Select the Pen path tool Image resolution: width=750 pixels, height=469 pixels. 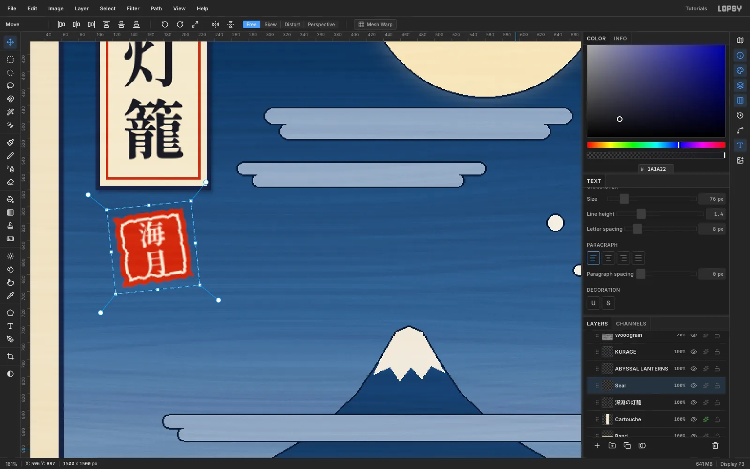[10, 339]
